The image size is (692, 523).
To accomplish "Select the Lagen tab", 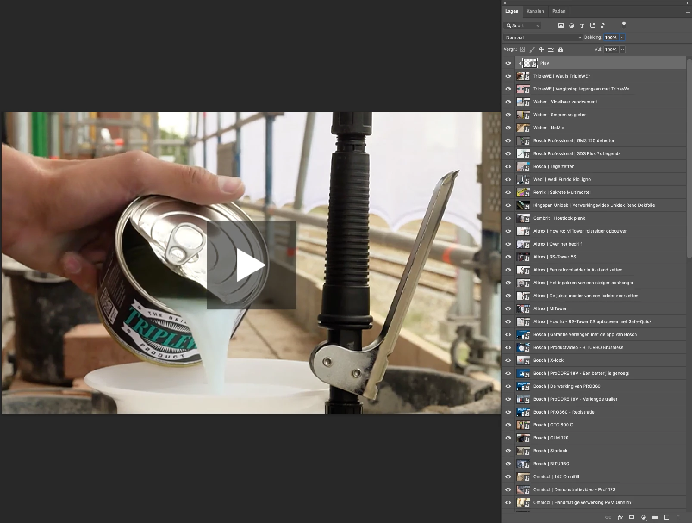I will click(x=512, y=11).
